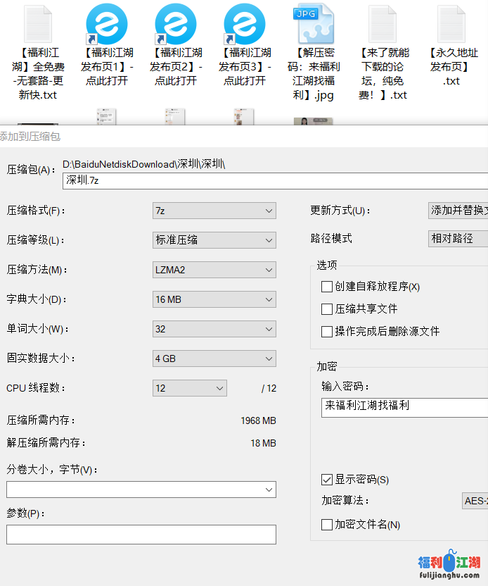Viewport: 488px width, 586px height.
Task: Uncheck the 显示密码 checkbox
Action: tap(327, 480)
